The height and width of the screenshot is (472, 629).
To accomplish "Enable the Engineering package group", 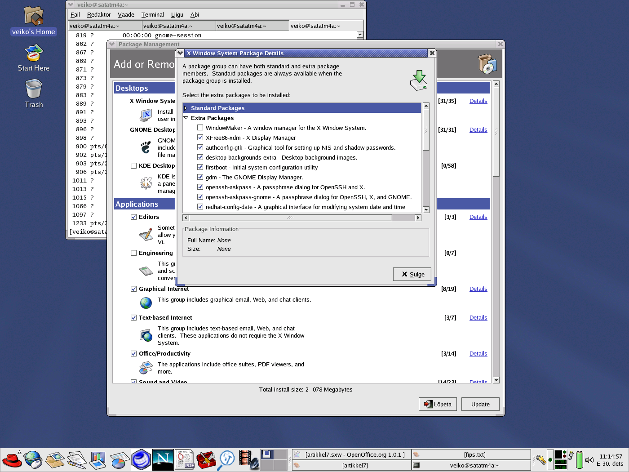I will (x=133, y=253).
